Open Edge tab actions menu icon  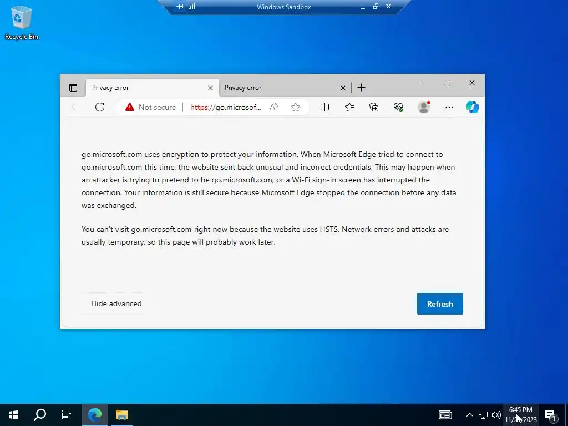[x=73, y=88]
